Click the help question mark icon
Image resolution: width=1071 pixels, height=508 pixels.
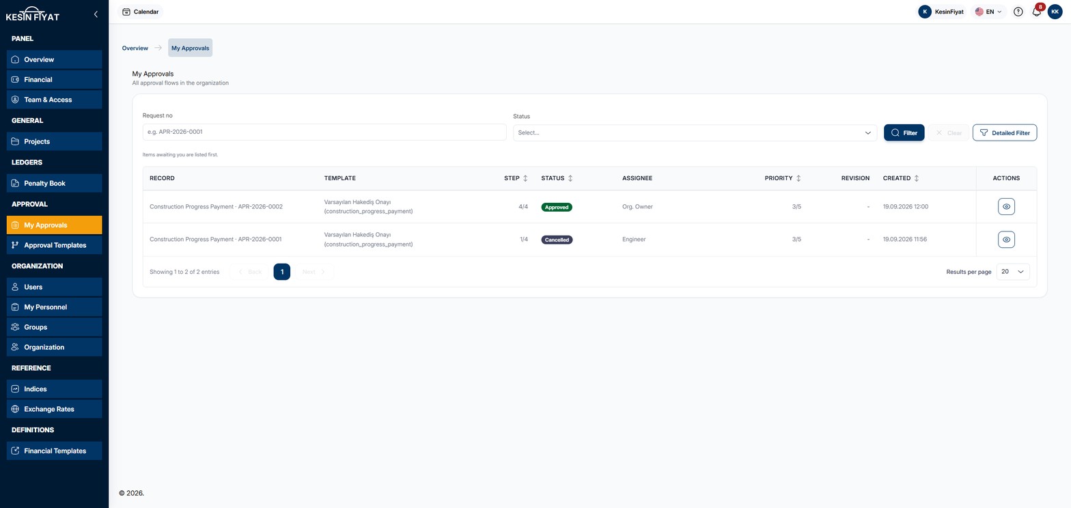[1018, 12]
